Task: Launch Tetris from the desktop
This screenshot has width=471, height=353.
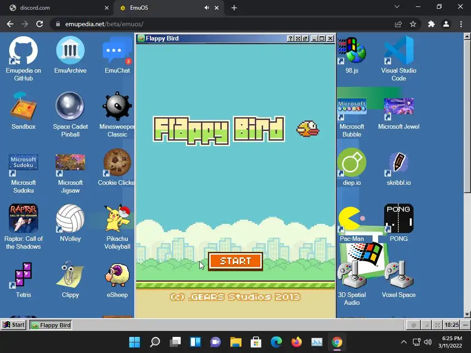Action: pyautogui.click(x=23, y=280)
